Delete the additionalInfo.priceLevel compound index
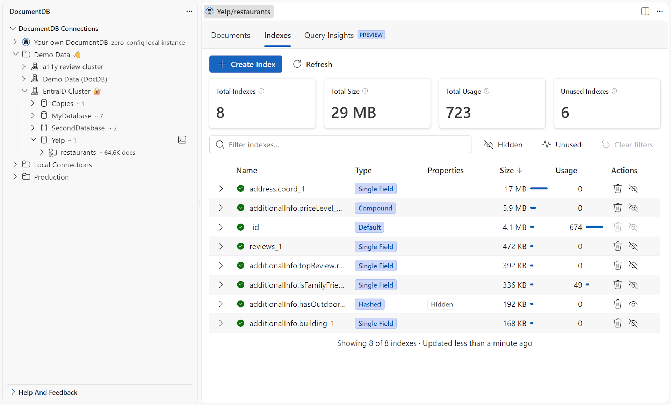Image resolution: width=671 pixels, height=405 pixels. click(x=618, y=208)
